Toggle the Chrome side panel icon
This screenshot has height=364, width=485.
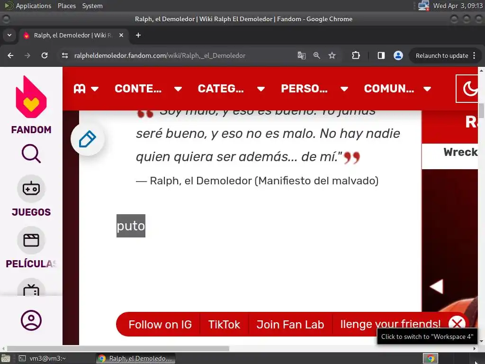click(381, 55)
